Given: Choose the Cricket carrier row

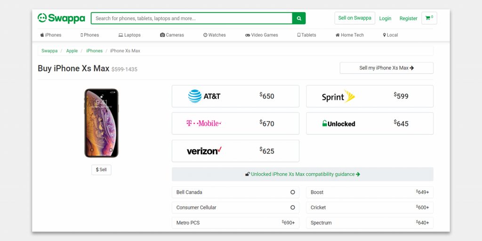Looking at the screenshot, I should (x=370, y=208).
